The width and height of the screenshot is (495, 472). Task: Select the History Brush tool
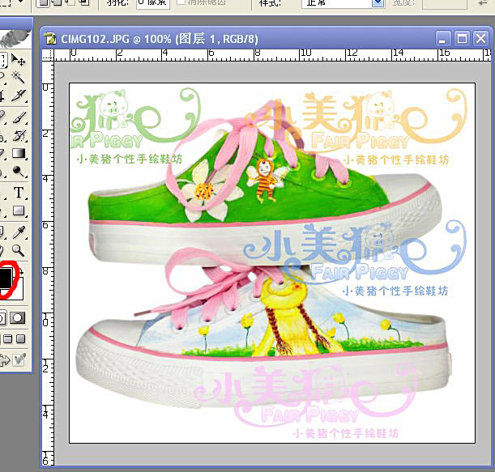19,135
